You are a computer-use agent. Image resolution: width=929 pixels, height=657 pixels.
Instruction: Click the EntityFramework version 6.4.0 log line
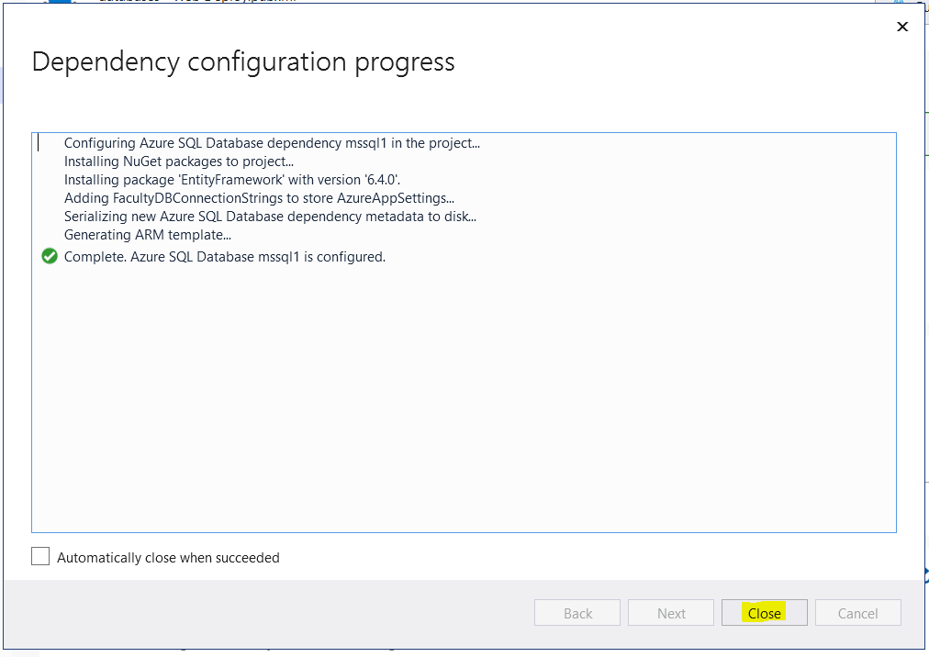pos(231,181)
